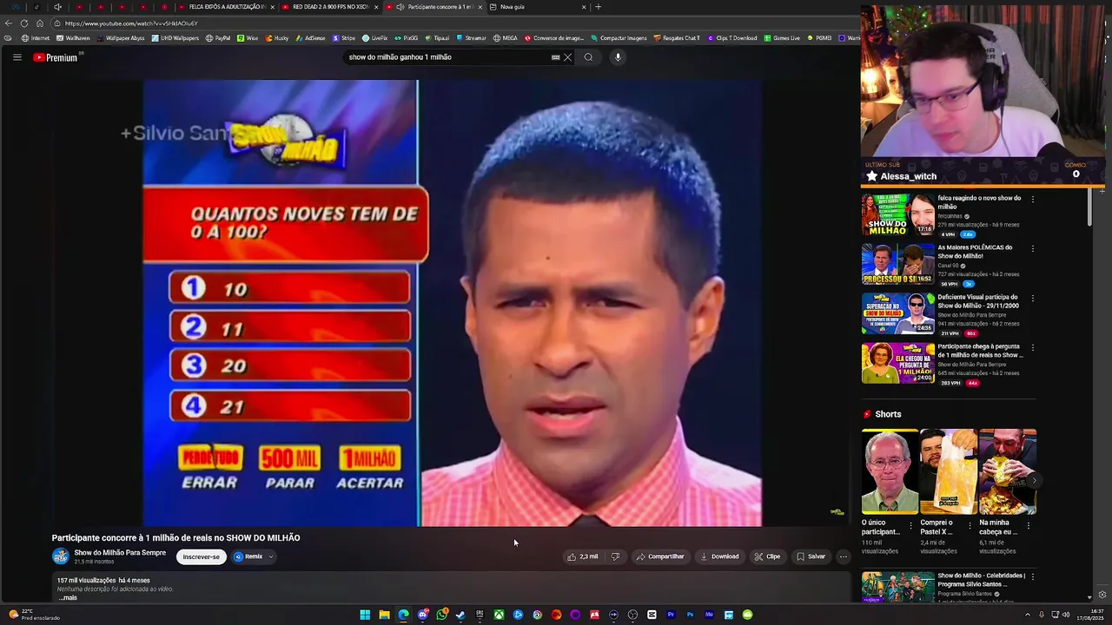Open a new tab with the plus button

pyautogui.click(x=598, y=7)
